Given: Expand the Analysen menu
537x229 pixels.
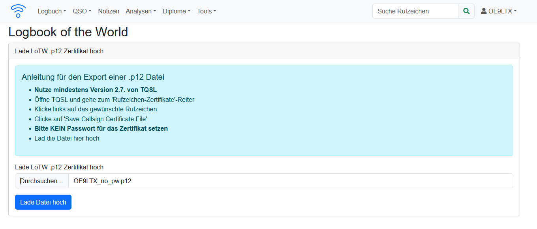Looking at the screenshot, I should 141,11.
